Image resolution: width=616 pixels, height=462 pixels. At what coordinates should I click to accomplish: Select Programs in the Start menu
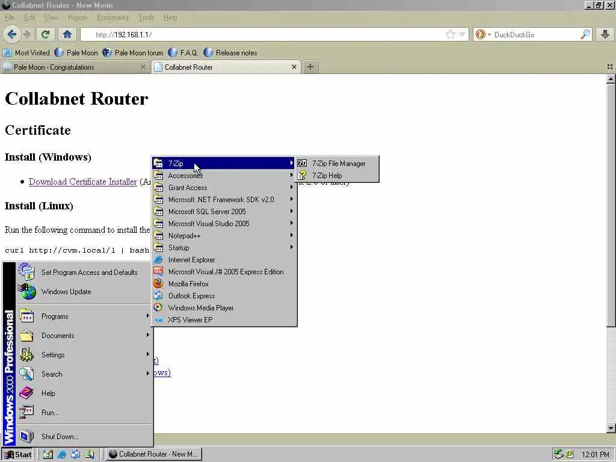coord(84,316)
